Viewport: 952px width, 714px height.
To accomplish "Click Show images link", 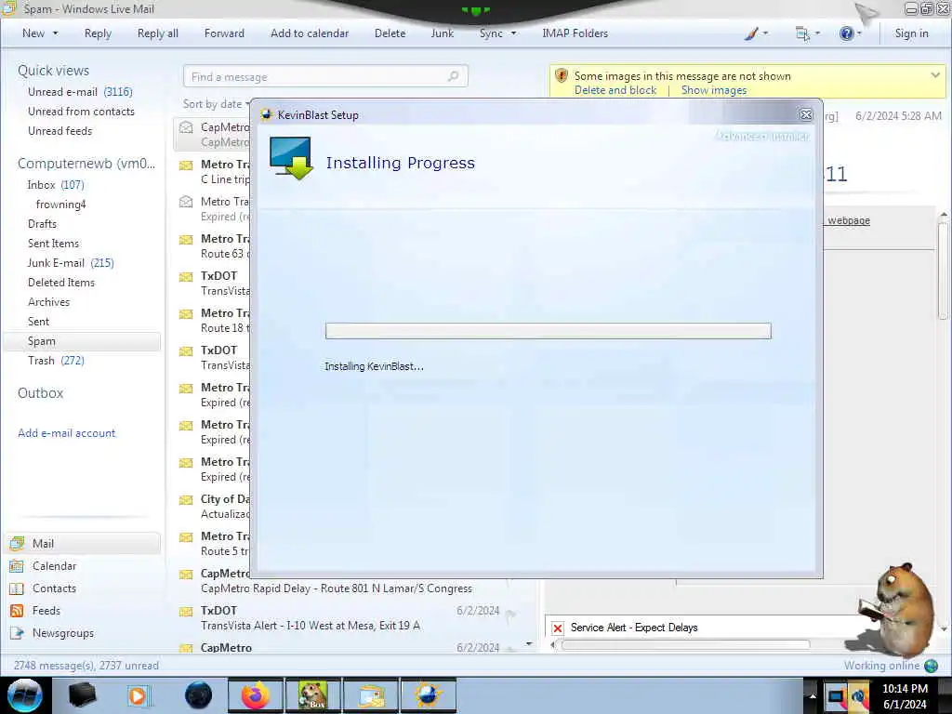I will click(x=714, y=90).
